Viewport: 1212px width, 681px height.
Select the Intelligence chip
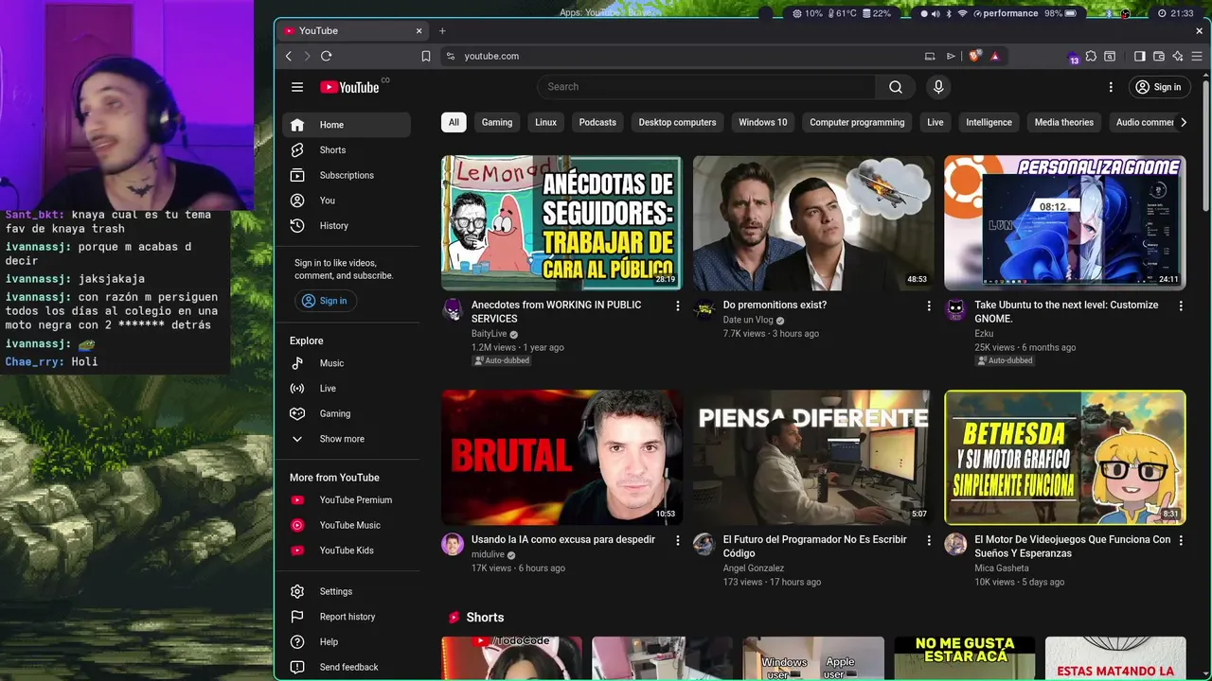click(x=989, y=122)
